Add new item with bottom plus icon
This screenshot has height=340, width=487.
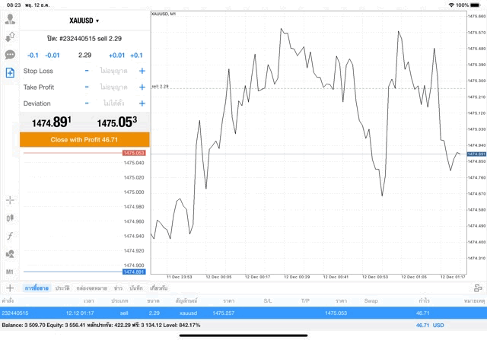(x=10, y=288)
